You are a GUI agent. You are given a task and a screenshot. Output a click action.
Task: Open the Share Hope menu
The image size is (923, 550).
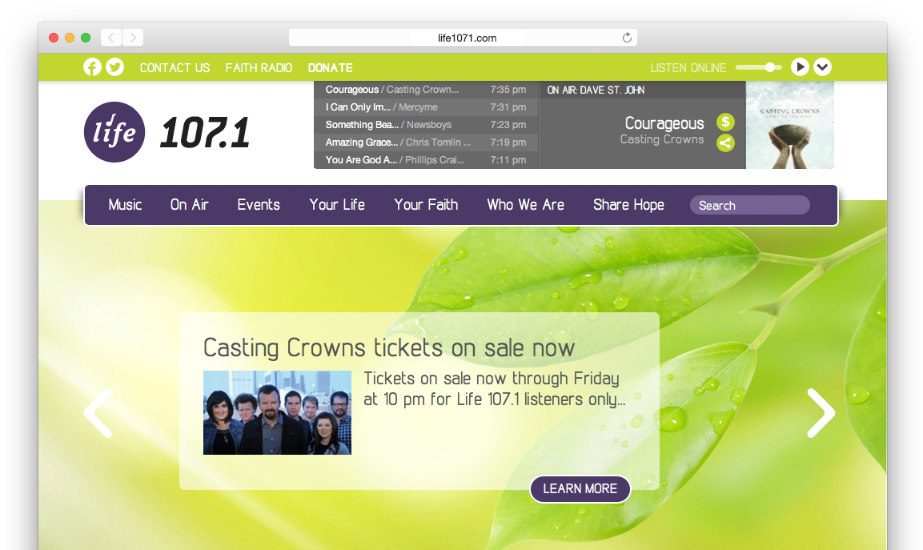click(x=628, y=205)
